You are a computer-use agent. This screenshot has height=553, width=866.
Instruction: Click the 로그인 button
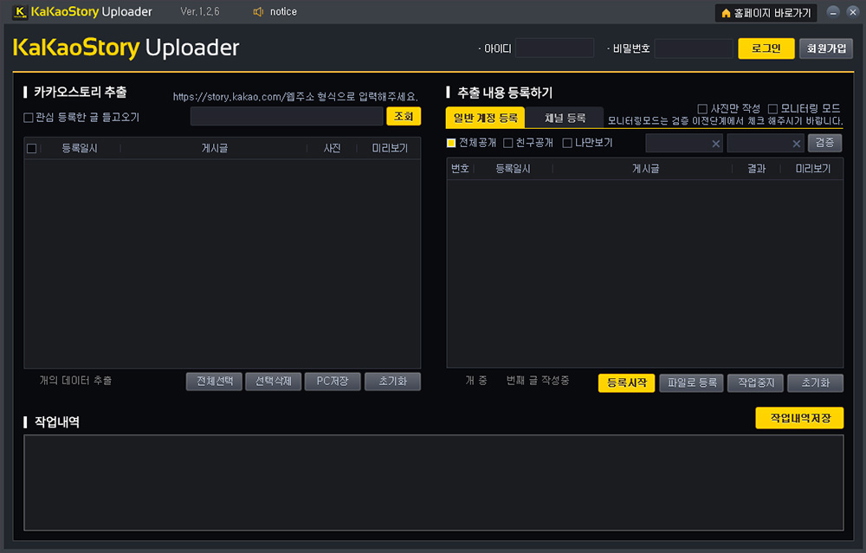click(x=766, y=48)
